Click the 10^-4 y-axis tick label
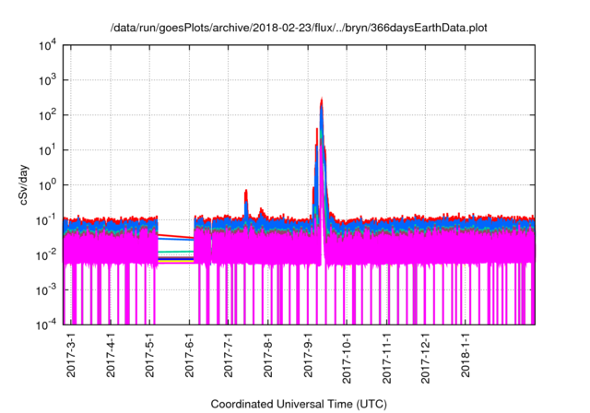The width and height of the screenshot is (590, 413). point(47,324)
